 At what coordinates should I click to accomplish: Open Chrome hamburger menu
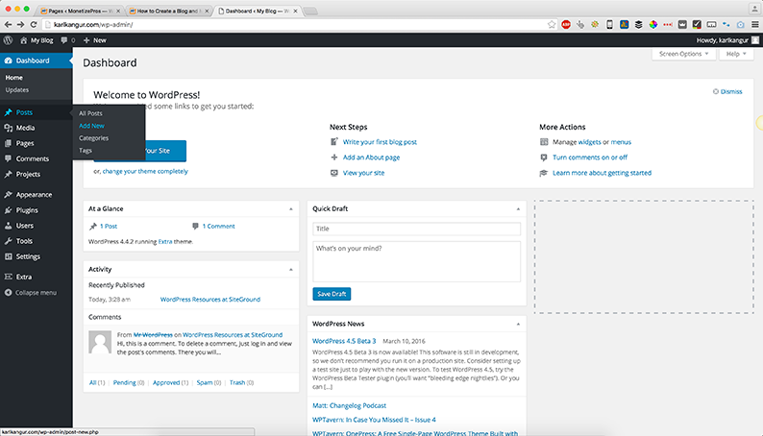pyautogui.click(x=754, y=24)
